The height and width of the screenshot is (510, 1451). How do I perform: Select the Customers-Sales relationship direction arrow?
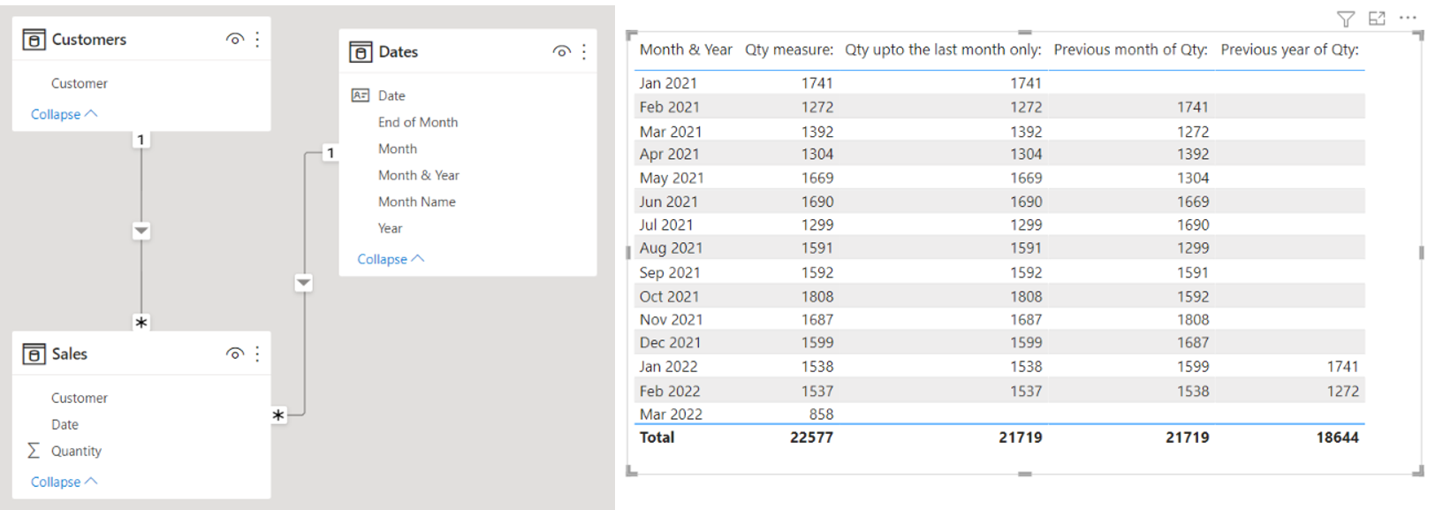141,231
